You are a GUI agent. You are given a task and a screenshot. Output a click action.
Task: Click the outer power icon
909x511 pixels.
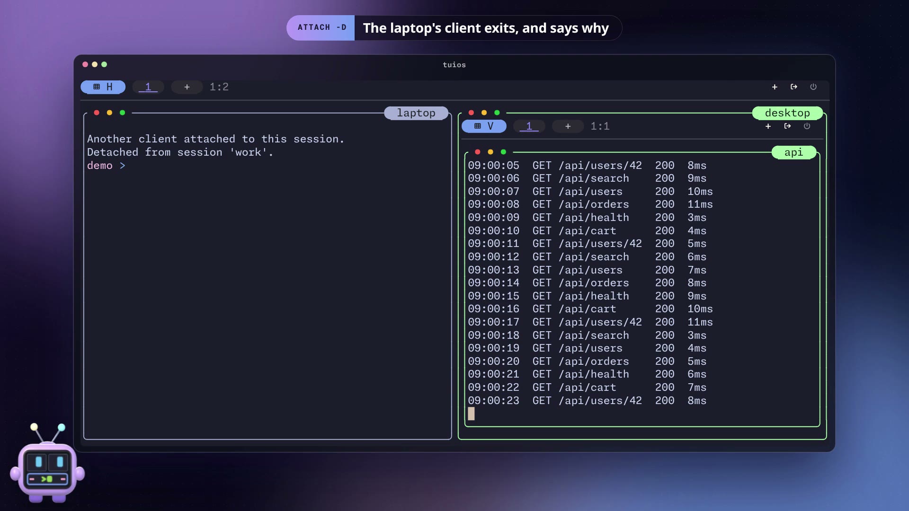(813, 87)
